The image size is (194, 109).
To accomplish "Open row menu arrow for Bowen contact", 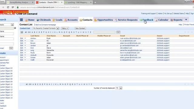I will point(25,43).
